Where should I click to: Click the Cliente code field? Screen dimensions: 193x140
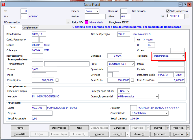coord(37,45)
